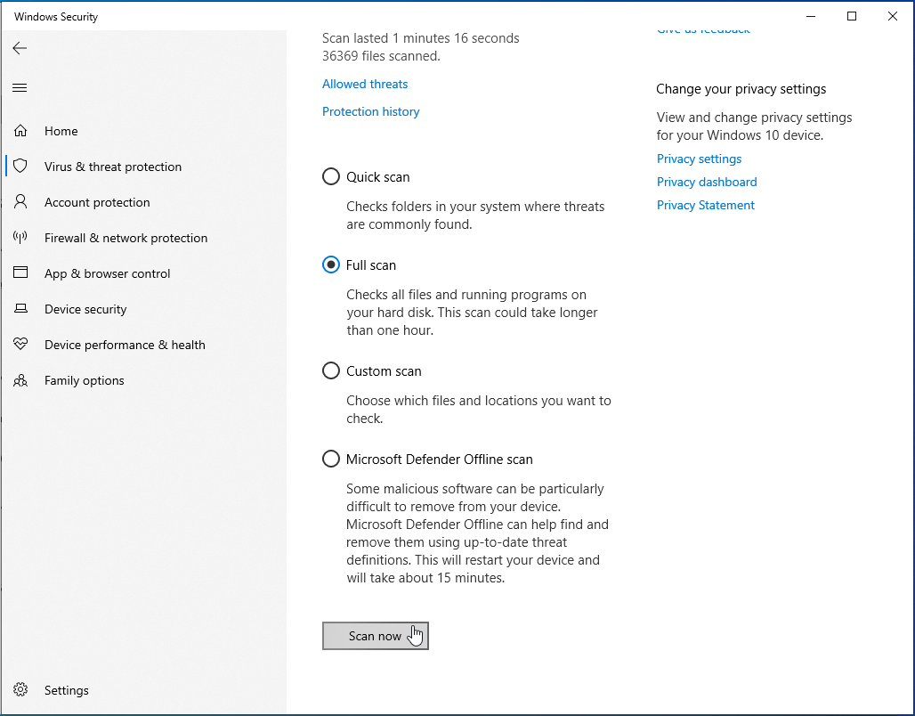Screen dimensions: 915x716
Task: Maximize the Windows Security window
Action: pos(852,16)
